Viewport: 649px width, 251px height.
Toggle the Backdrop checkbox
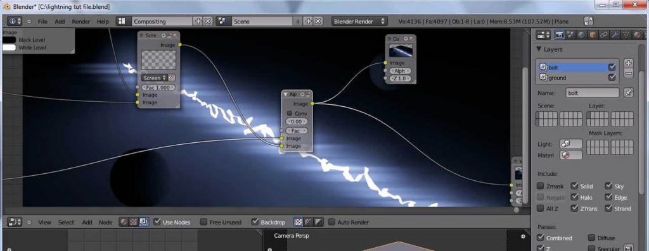255,222
